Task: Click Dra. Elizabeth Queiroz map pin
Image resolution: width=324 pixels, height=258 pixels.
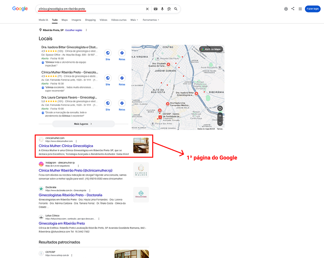Action: click(x=168, y=65)
